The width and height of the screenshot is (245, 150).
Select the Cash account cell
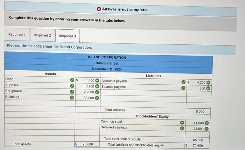point(40,79)
